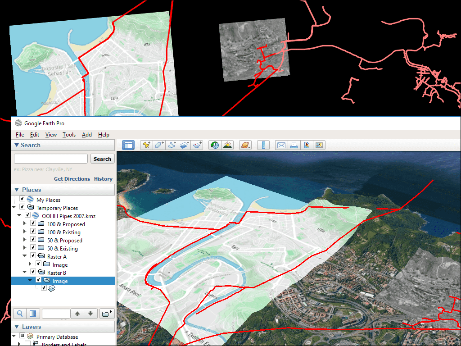
Task: Select the Add Polygon tool
Action: (x=159, y=145)
